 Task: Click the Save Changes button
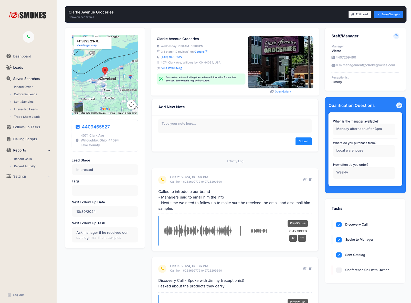pos(388,14)
